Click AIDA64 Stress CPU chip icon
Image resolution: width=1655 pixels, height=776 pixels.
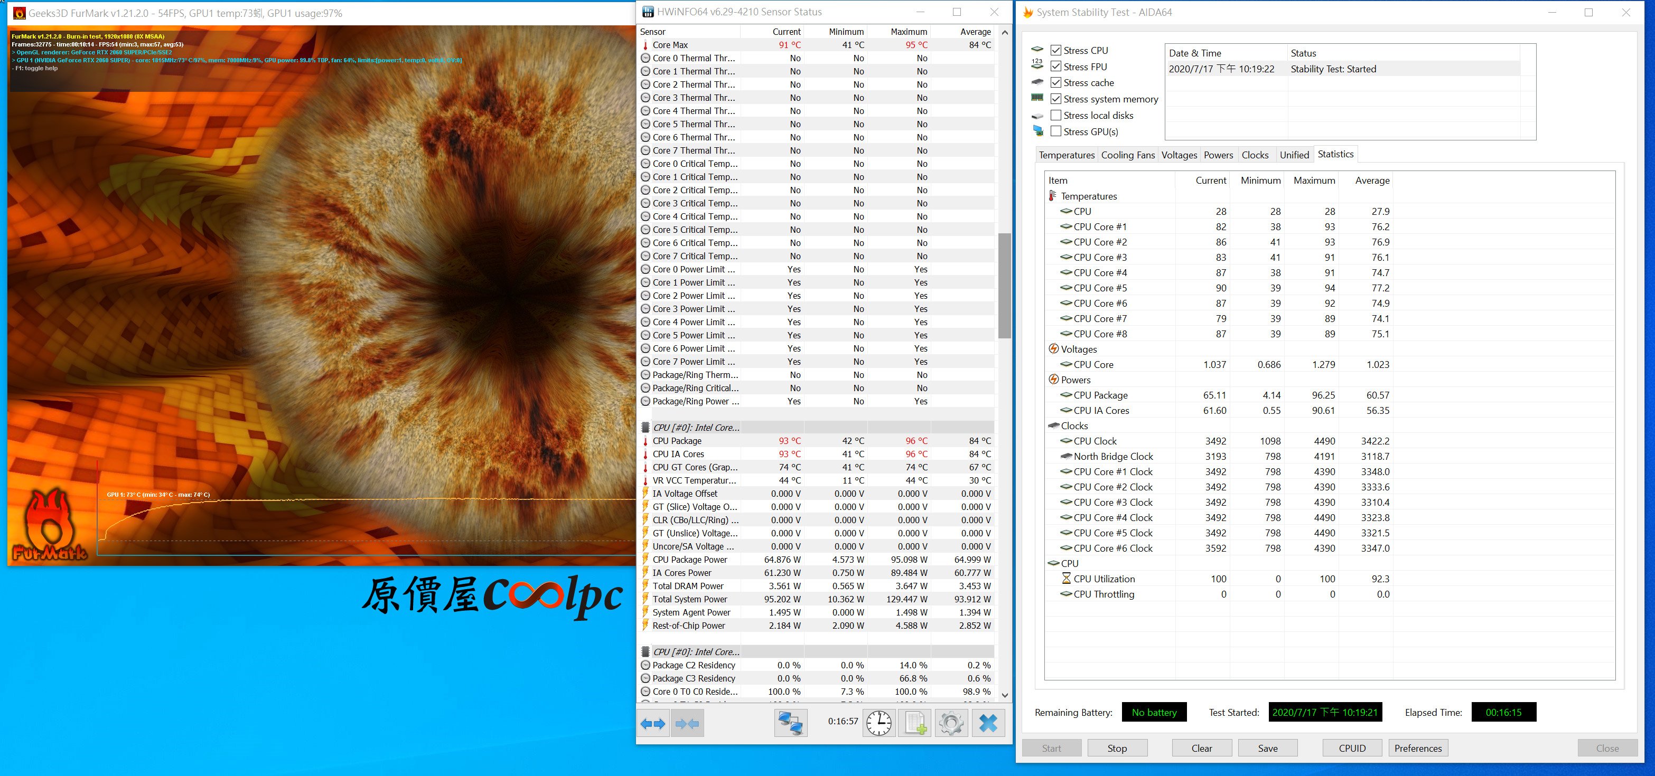tap(1037, 50)
